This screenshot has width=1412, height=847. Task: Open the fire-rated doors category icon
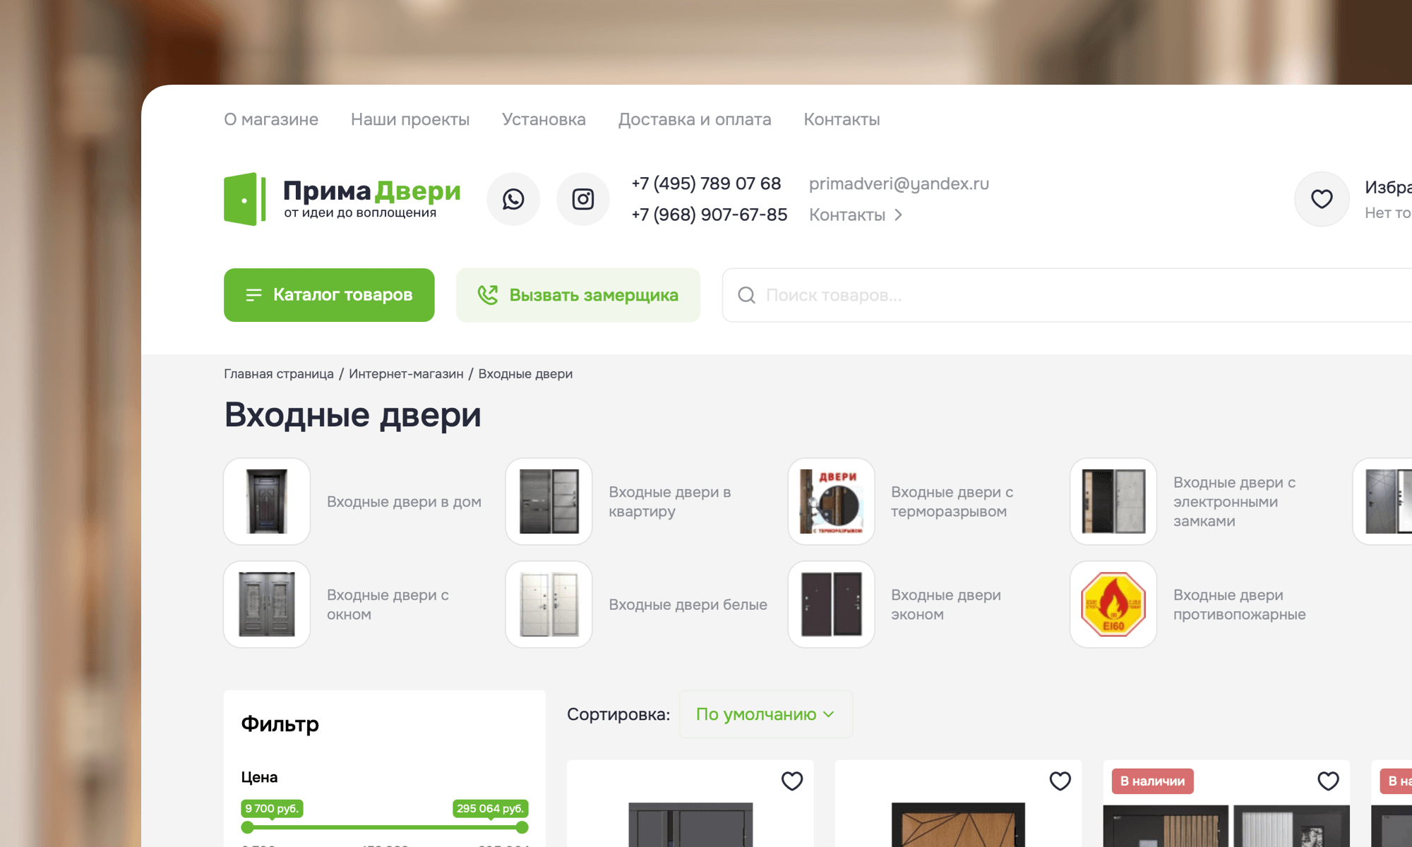[x=1113, y=604]
